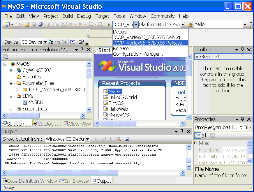Close the Properties panel
The image size is (254, 192).
coord(249,119)
